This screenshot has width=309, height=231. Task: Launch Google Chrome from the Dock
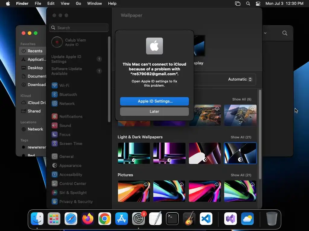pyautogui.click(x=105, y=219)
